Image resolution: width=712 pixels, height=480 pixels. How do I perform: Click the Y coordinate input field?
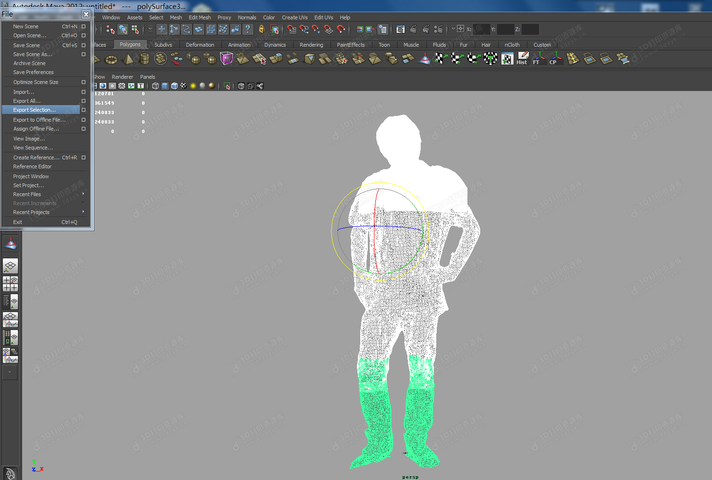506,29
